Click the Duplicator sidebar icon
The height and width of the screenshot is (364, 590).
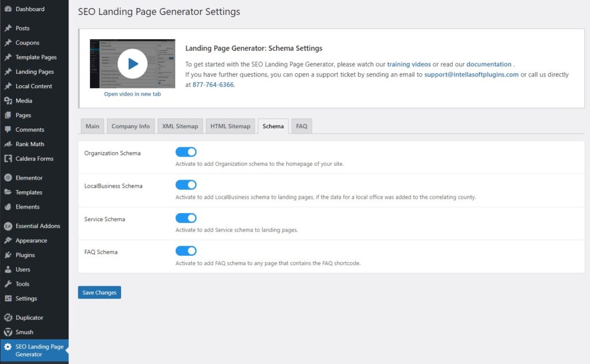click(8, 317)
